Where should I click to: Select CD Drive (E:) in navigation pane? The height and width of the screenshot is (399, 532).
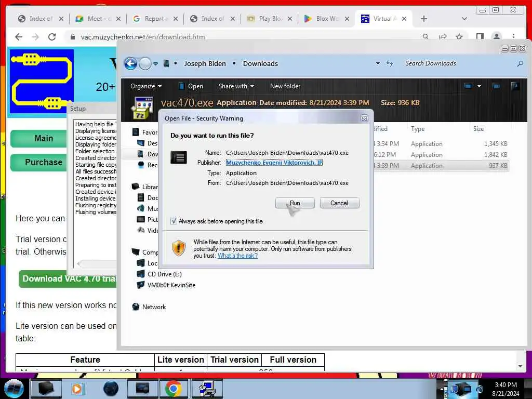click(159, 274)
